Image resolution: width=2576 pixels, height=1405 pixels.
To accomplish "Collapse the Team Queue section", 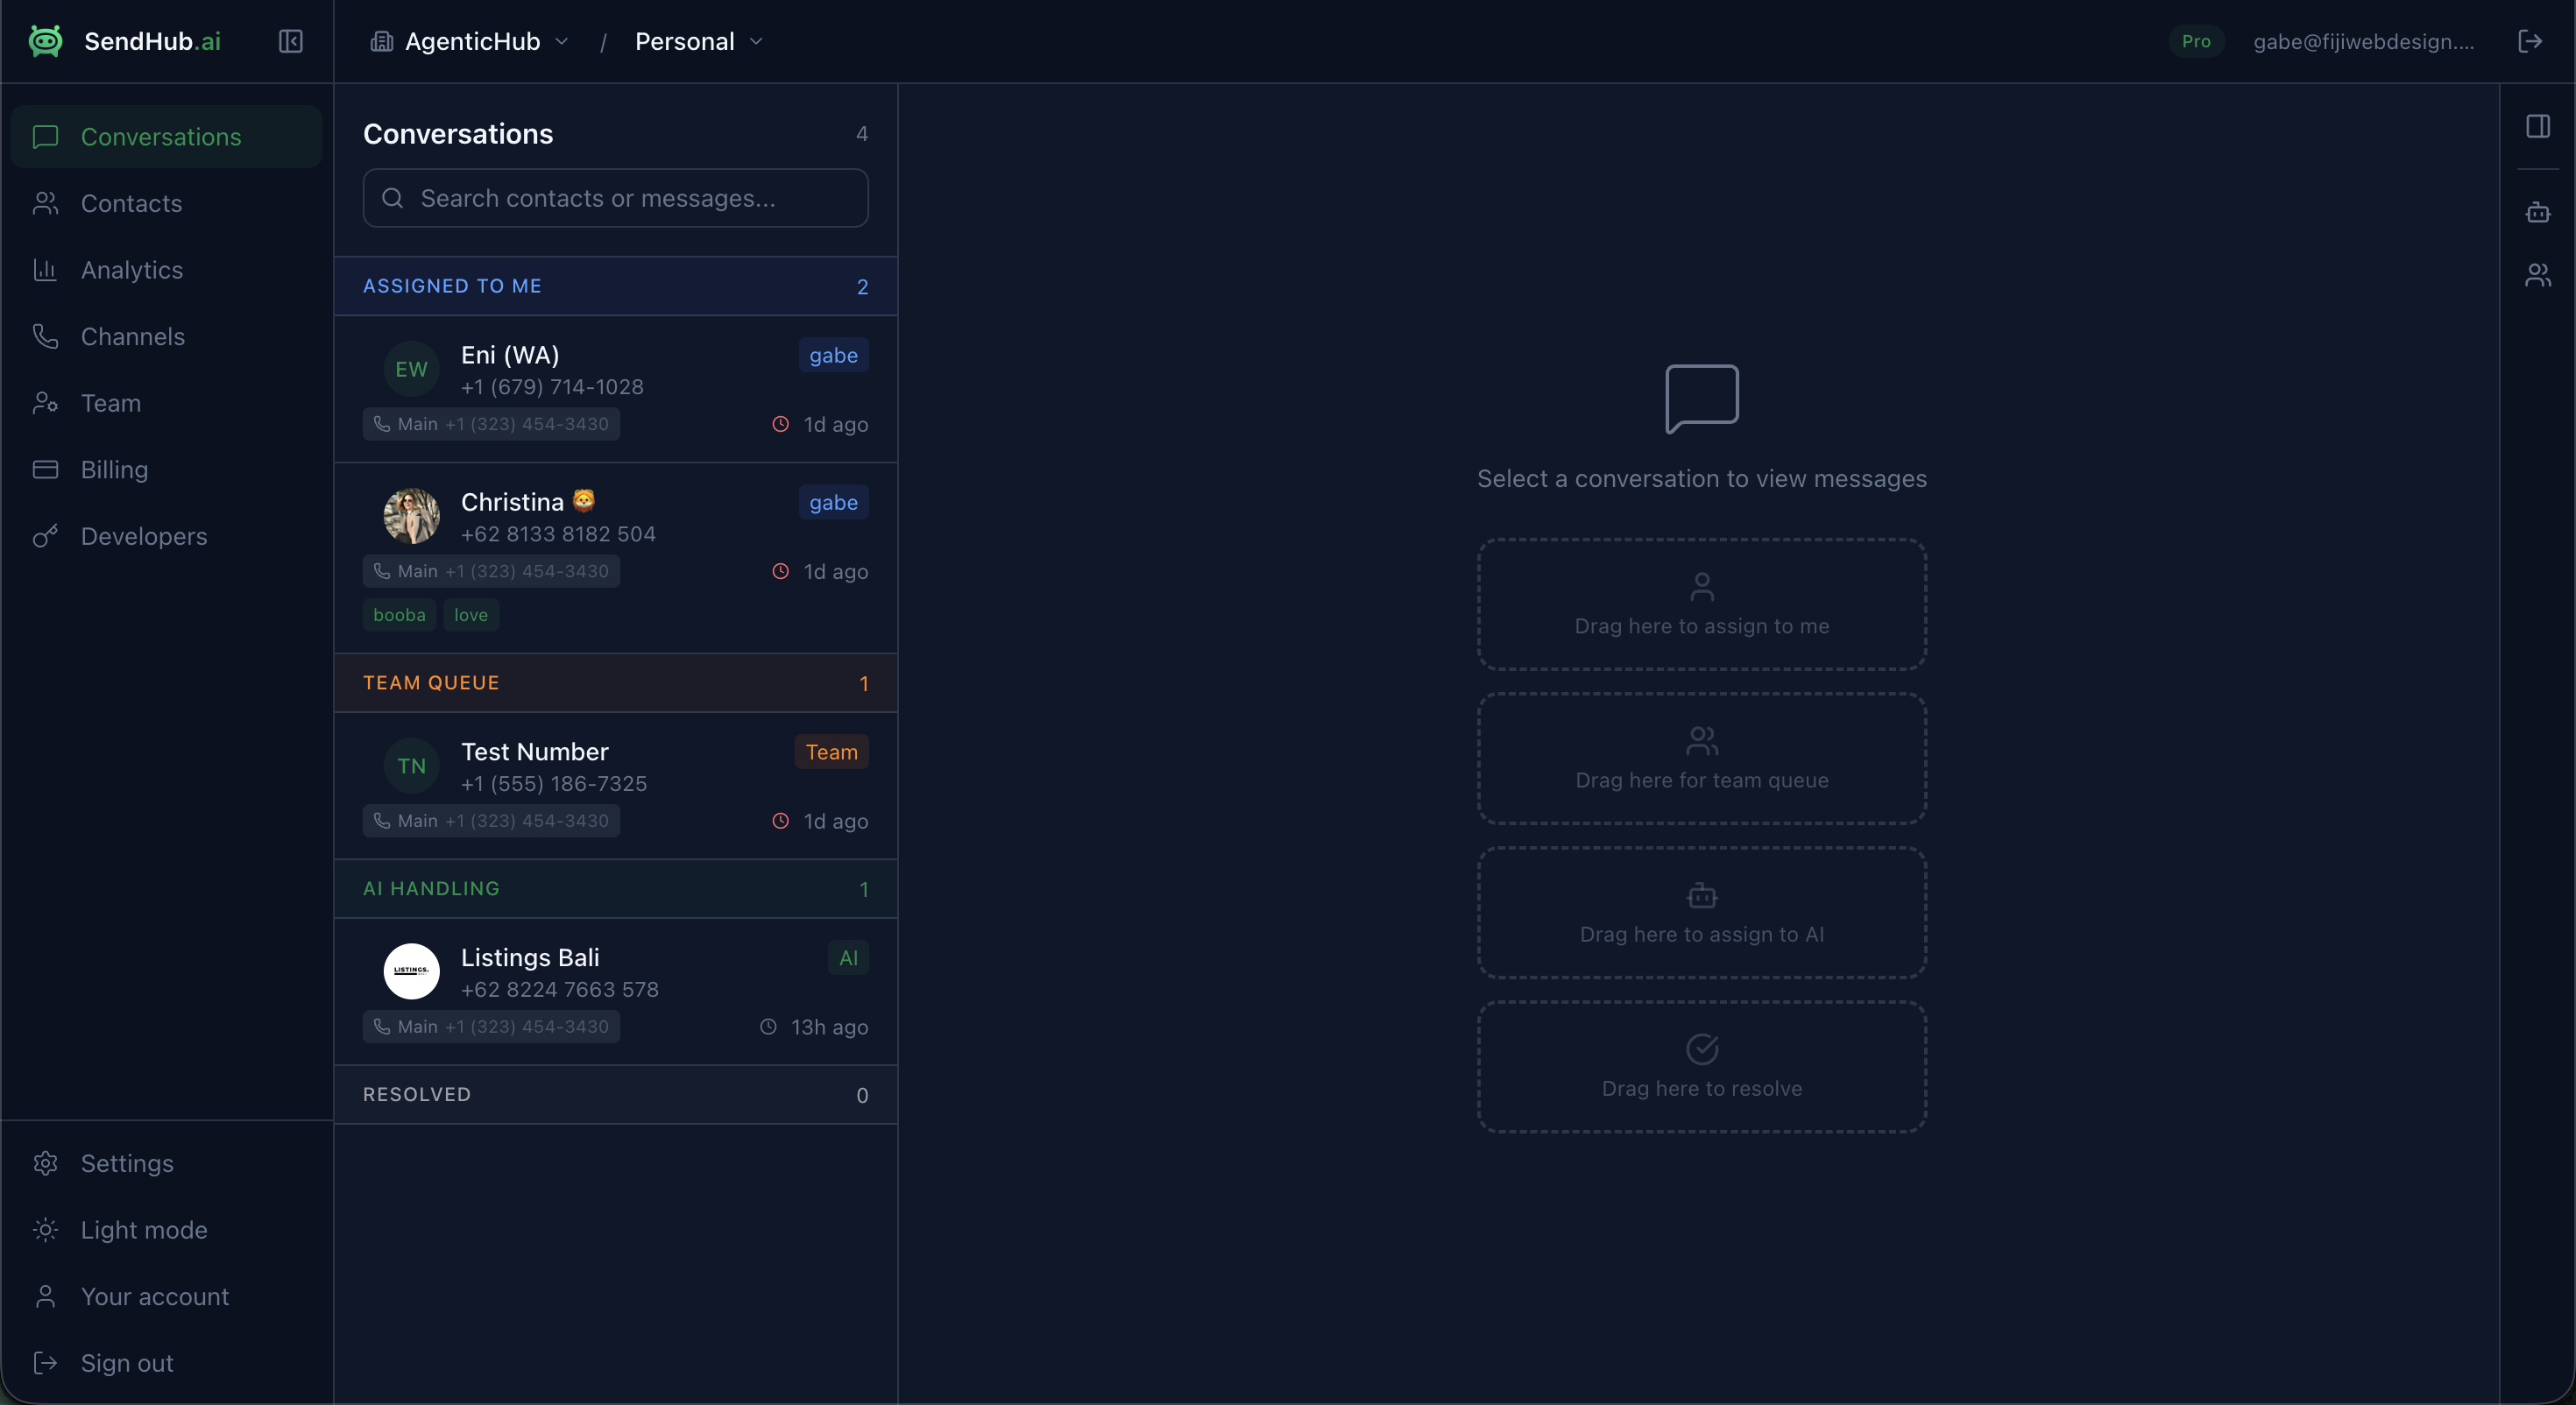I will tap(615, 683).
